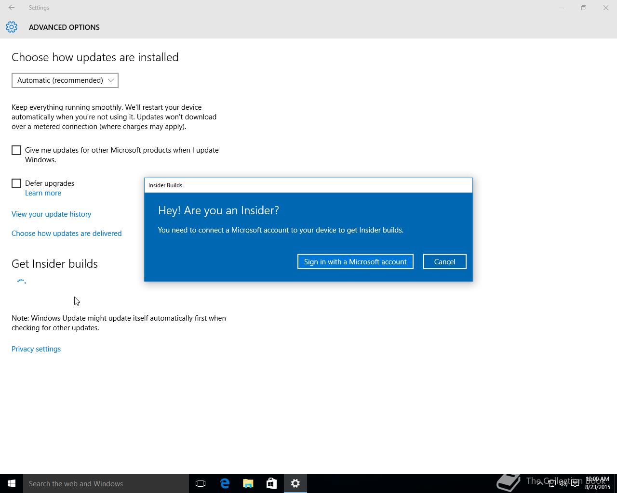Cancel the Insider Builds dialog

coord(444,261)
